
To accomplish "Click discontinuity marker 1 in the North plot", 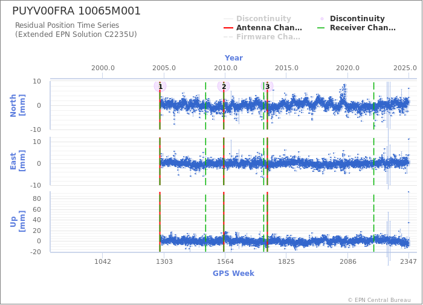I will pos(160,87).
